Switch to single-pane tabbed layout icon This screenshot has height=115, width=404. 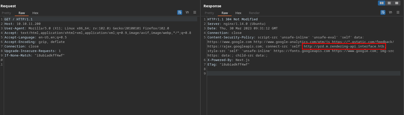(x=397, y=3)
